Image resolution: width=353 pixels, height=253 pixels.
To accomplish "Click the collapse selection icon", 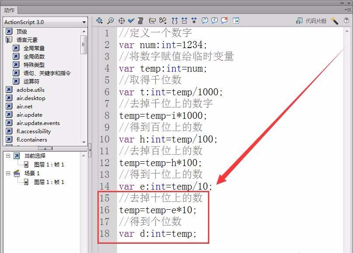I will (184, 21).
